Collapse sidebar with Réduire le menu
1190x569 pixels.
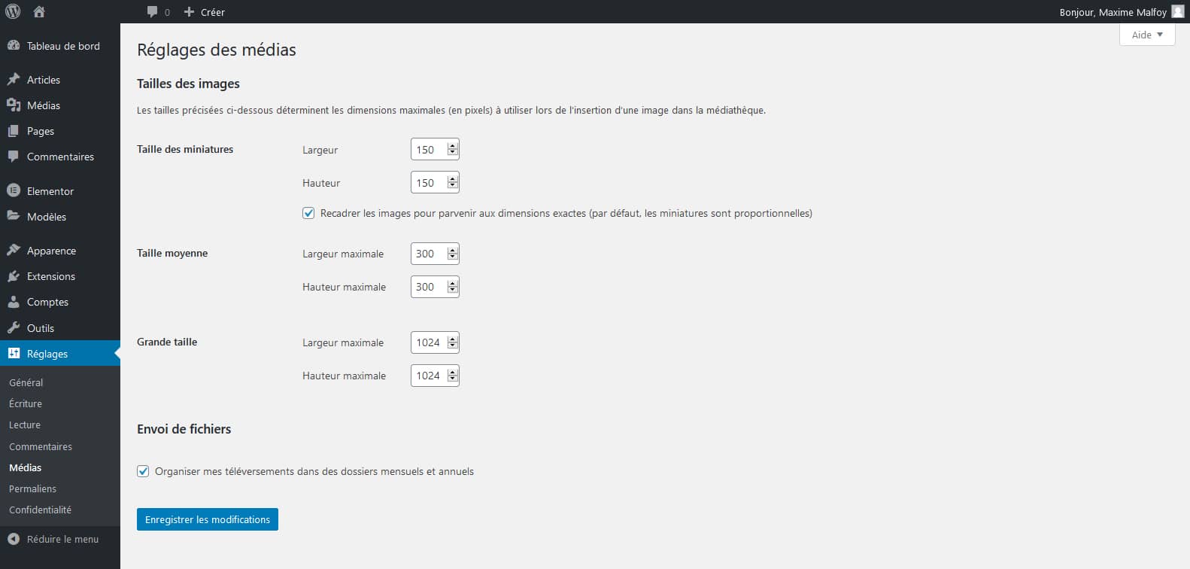click(62, 539)
